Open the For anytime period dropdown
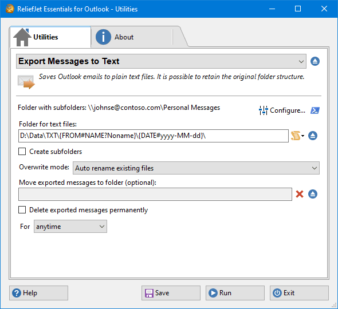338x309 pixels. coord(70,226)
